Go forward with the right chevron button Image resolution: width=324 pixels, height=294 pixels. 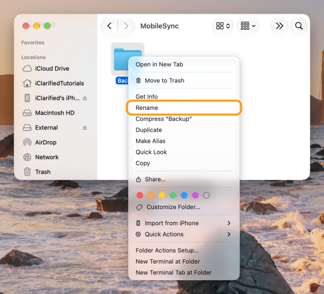(126, 26)
